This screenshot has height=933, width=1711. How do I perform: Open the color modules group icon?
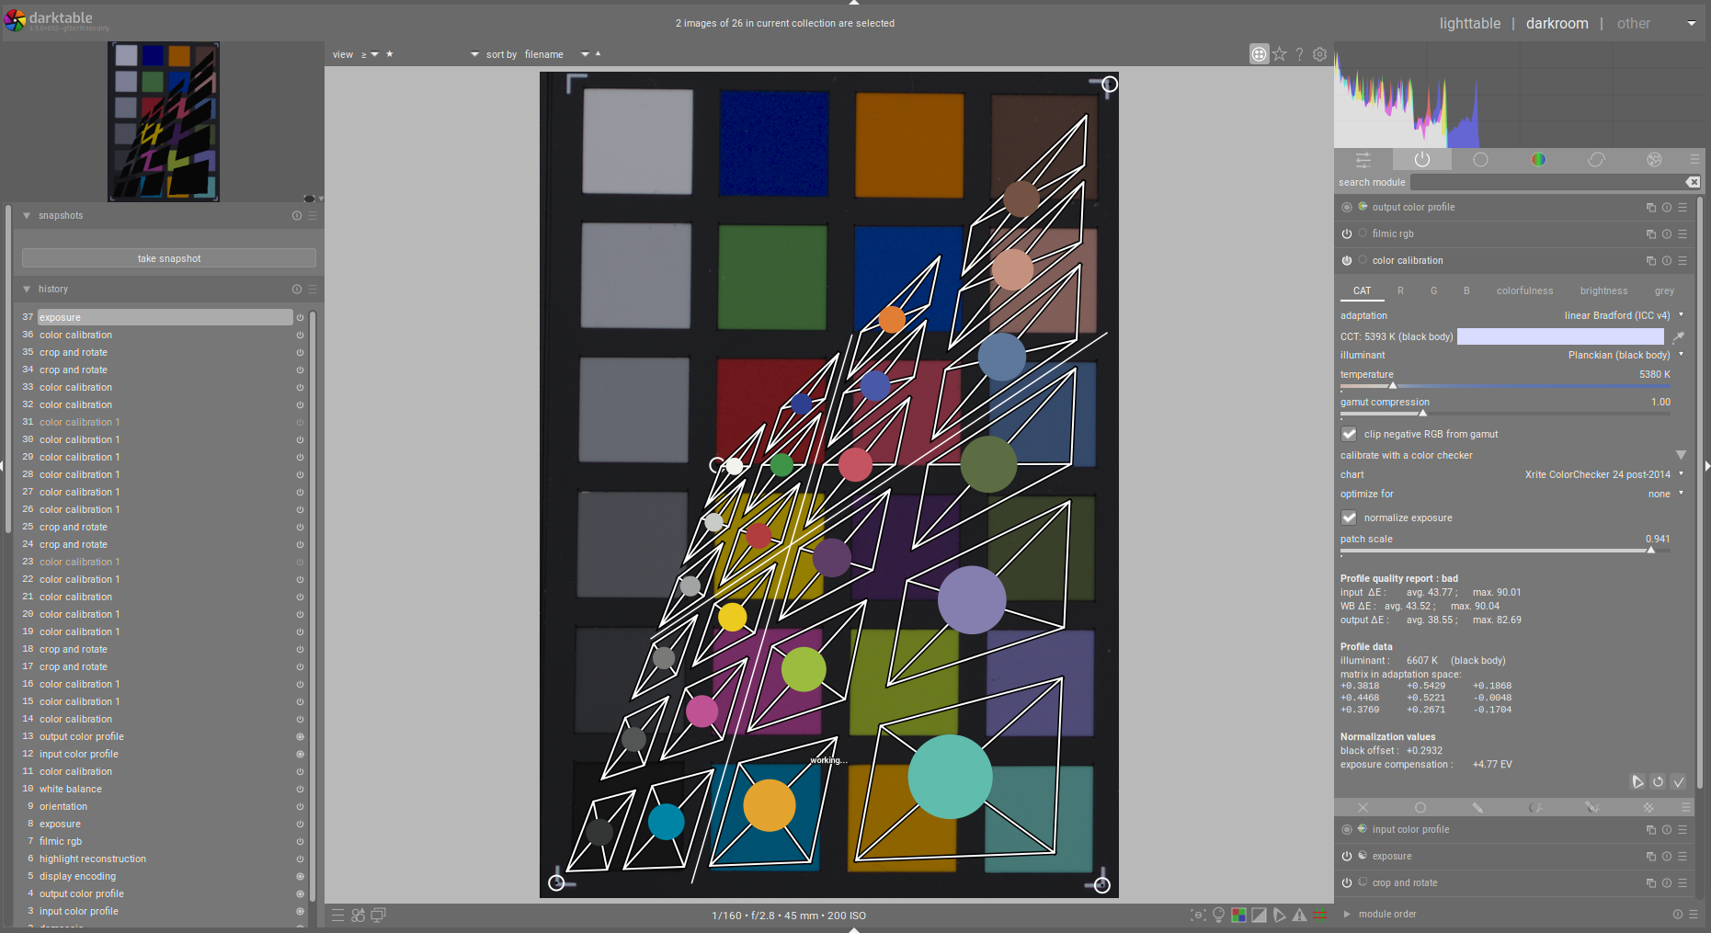1538,159
